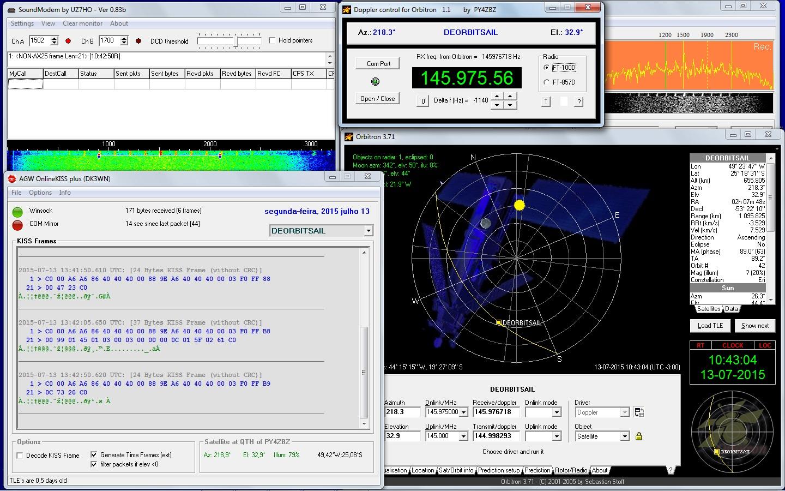Click the green Winsock status indicator
The image size is (785, 491).
17,212
